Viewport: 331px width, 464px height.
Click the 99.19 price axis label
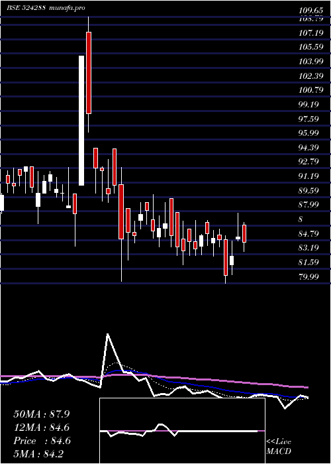(x=309, y=105)
